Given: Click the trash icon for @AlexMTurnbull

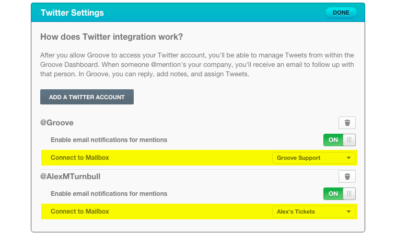Looking at the screenshot, I should point(347,177).
